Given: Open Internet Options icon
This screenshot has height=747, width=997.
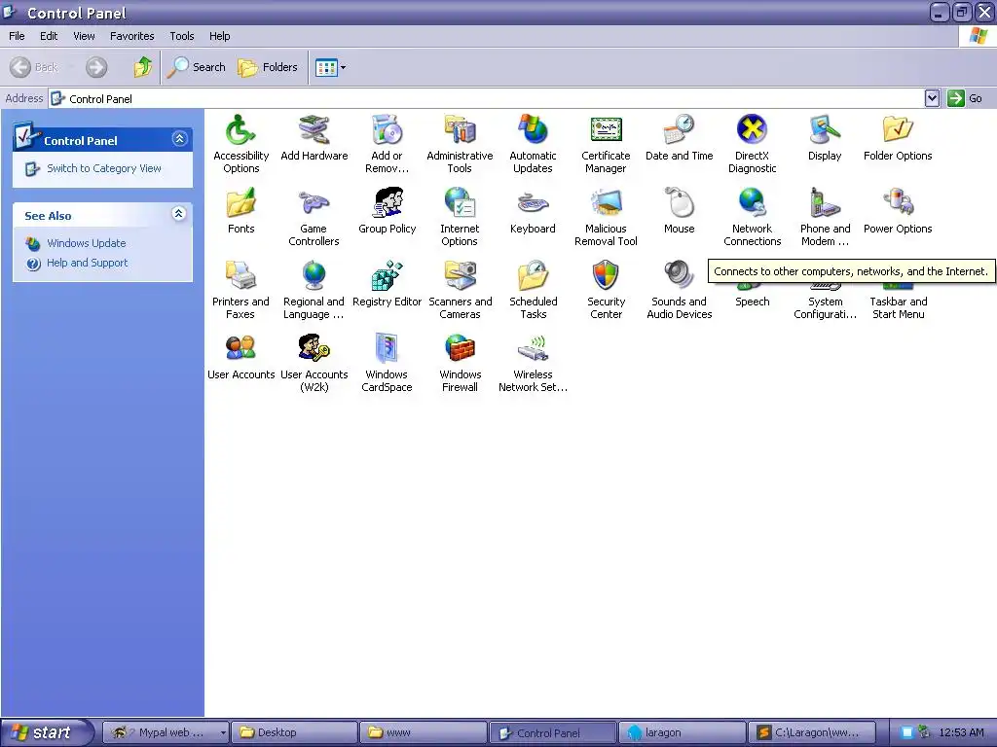Looking at the screenshot, I should [x=460, y=203].
